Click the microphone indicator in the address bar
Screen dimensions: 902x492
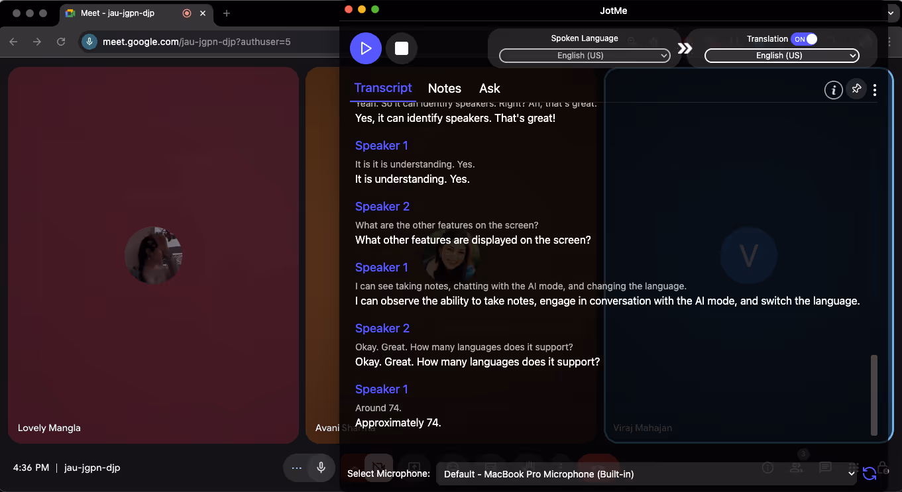[89, 42]
